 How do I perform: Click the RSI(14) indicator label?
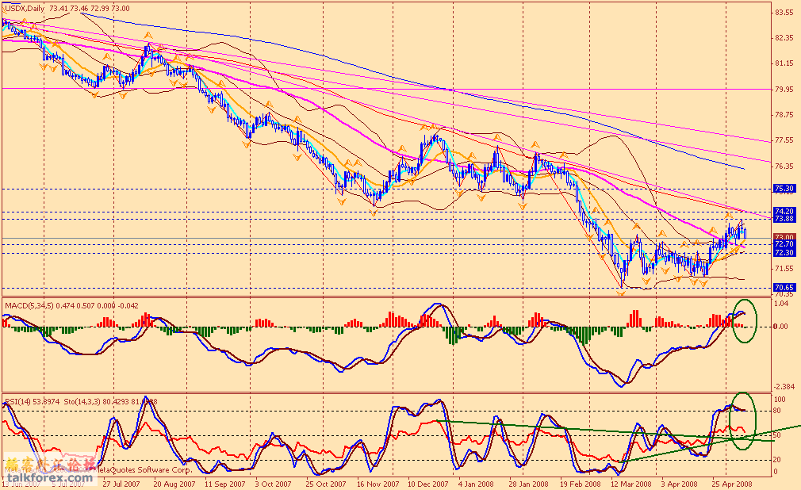[x=17, y=402]
